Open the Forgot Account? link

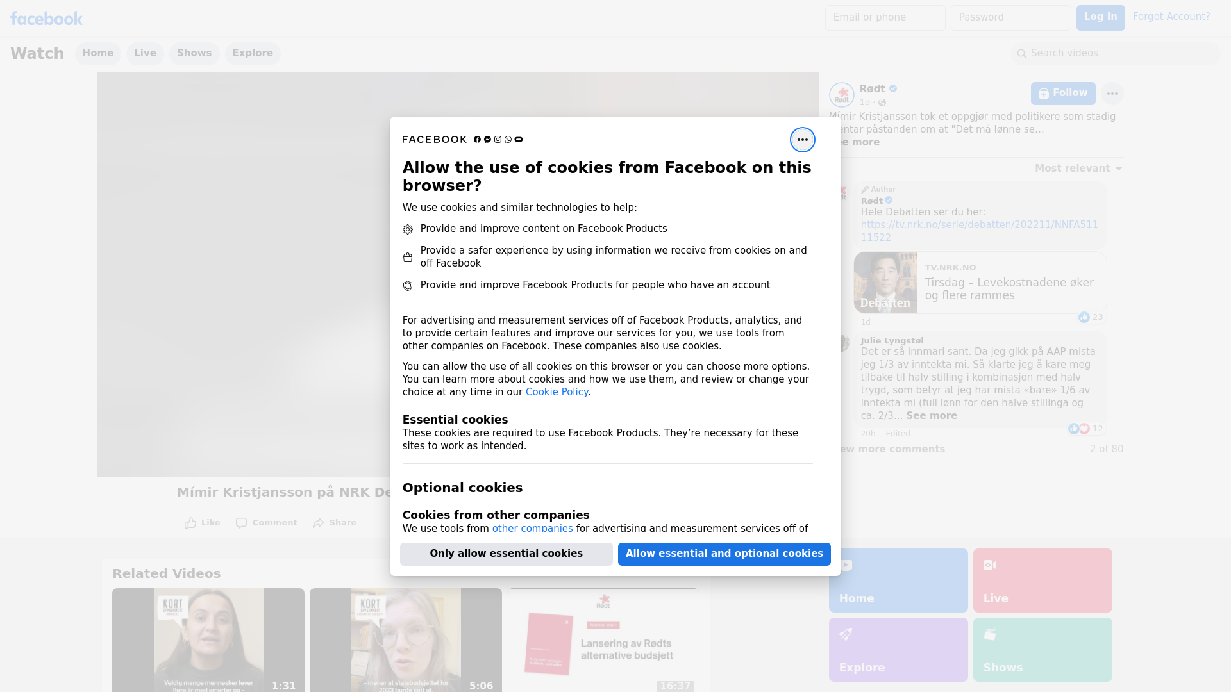pyautogui.click(x=1171, y=17)
